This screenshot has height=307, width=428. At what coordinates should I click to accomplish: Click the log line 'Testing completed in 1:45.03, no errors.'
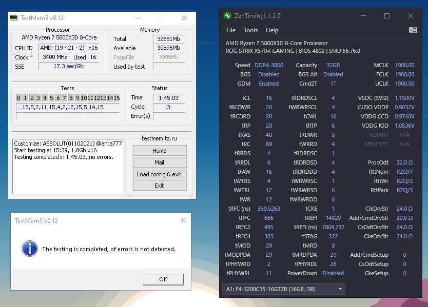pyautogui.click(x=64, y=157)
